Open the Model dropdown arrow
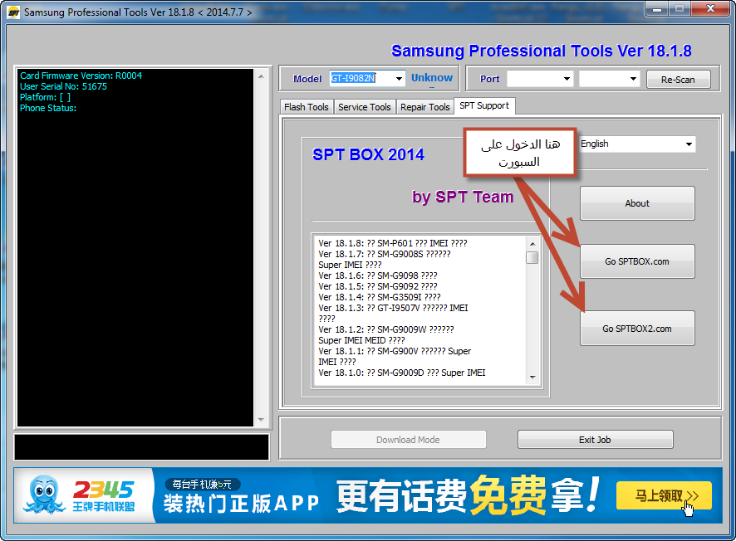Screen dimensions: 736x541 tap(399, 78)
